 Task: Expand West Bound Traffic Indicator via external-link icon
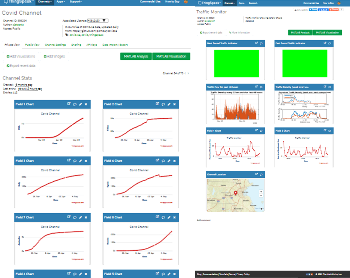(x=256, y=43)
